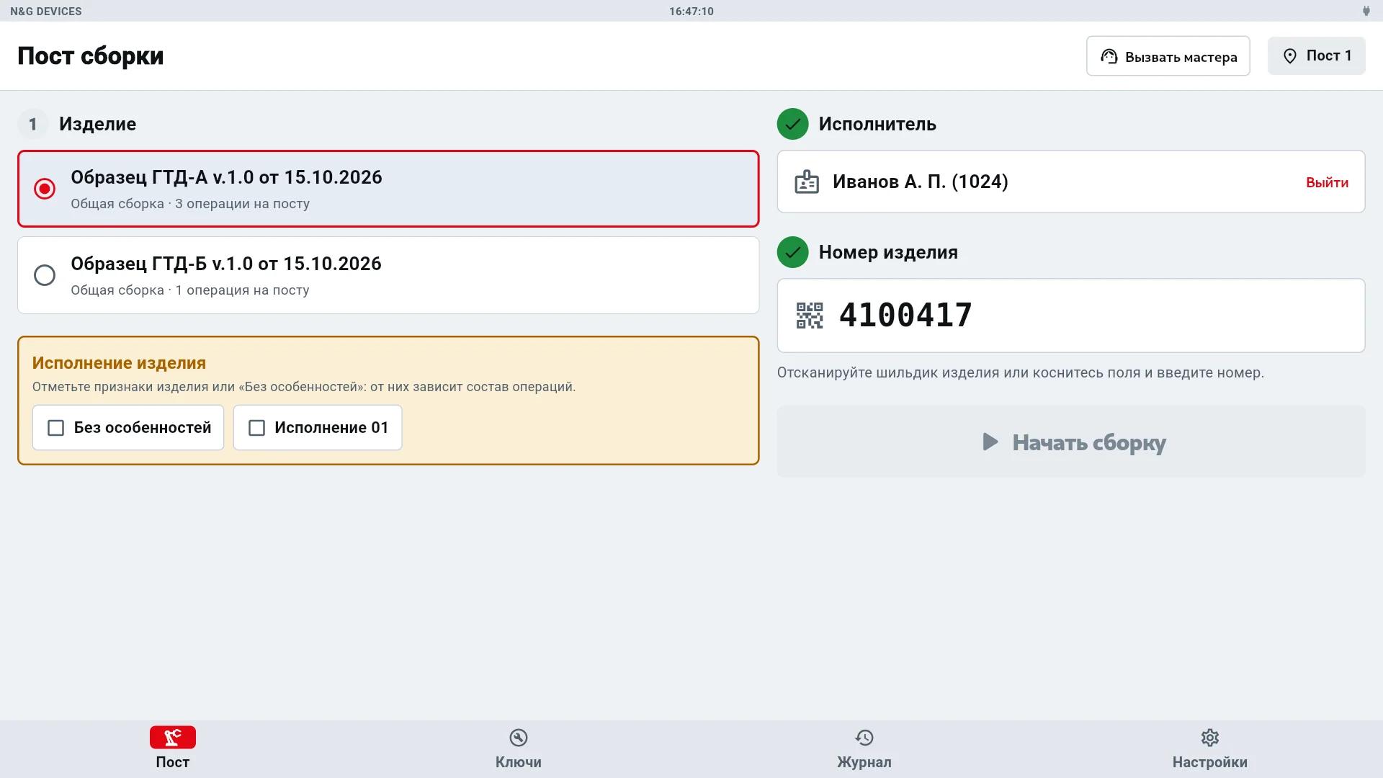Click the power plug icon in status bar
This screenshot has width=1383, height=778.
[x=1366, y=11]
